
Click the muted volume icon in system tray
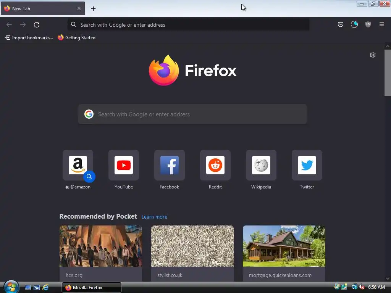click(362, 287)
